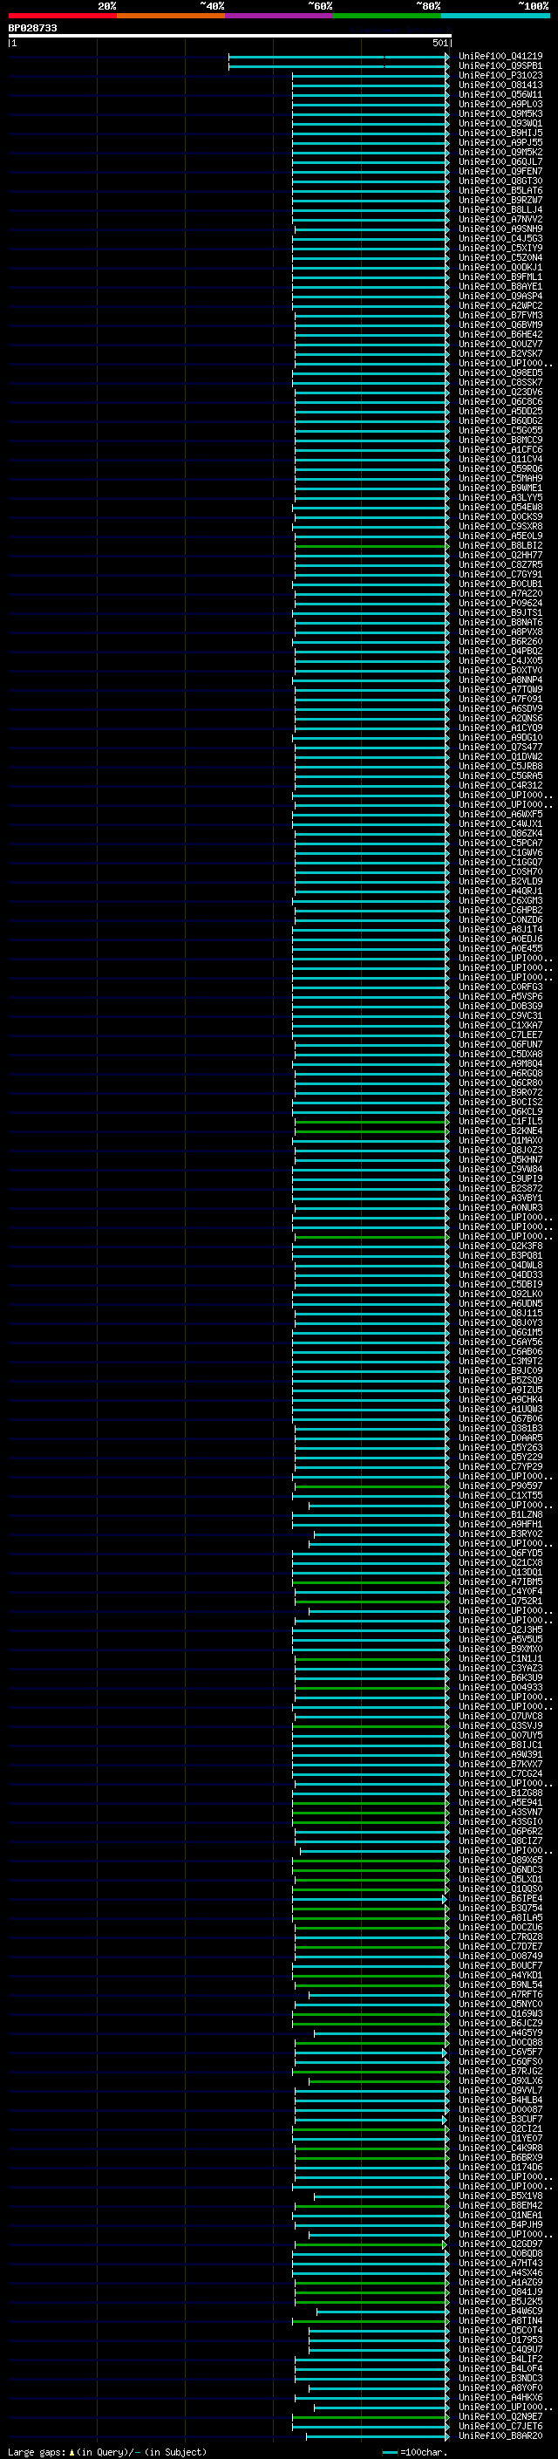Select label UniRef100_B4W6C9
The width and height of the screenshot is (558, 2459).
(x=500, y=2311)
